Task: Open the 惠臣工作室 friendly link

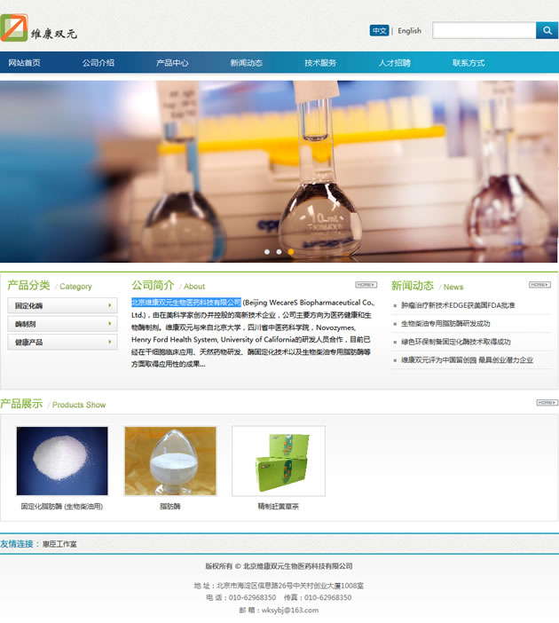Action: click(x=59, y=544)
